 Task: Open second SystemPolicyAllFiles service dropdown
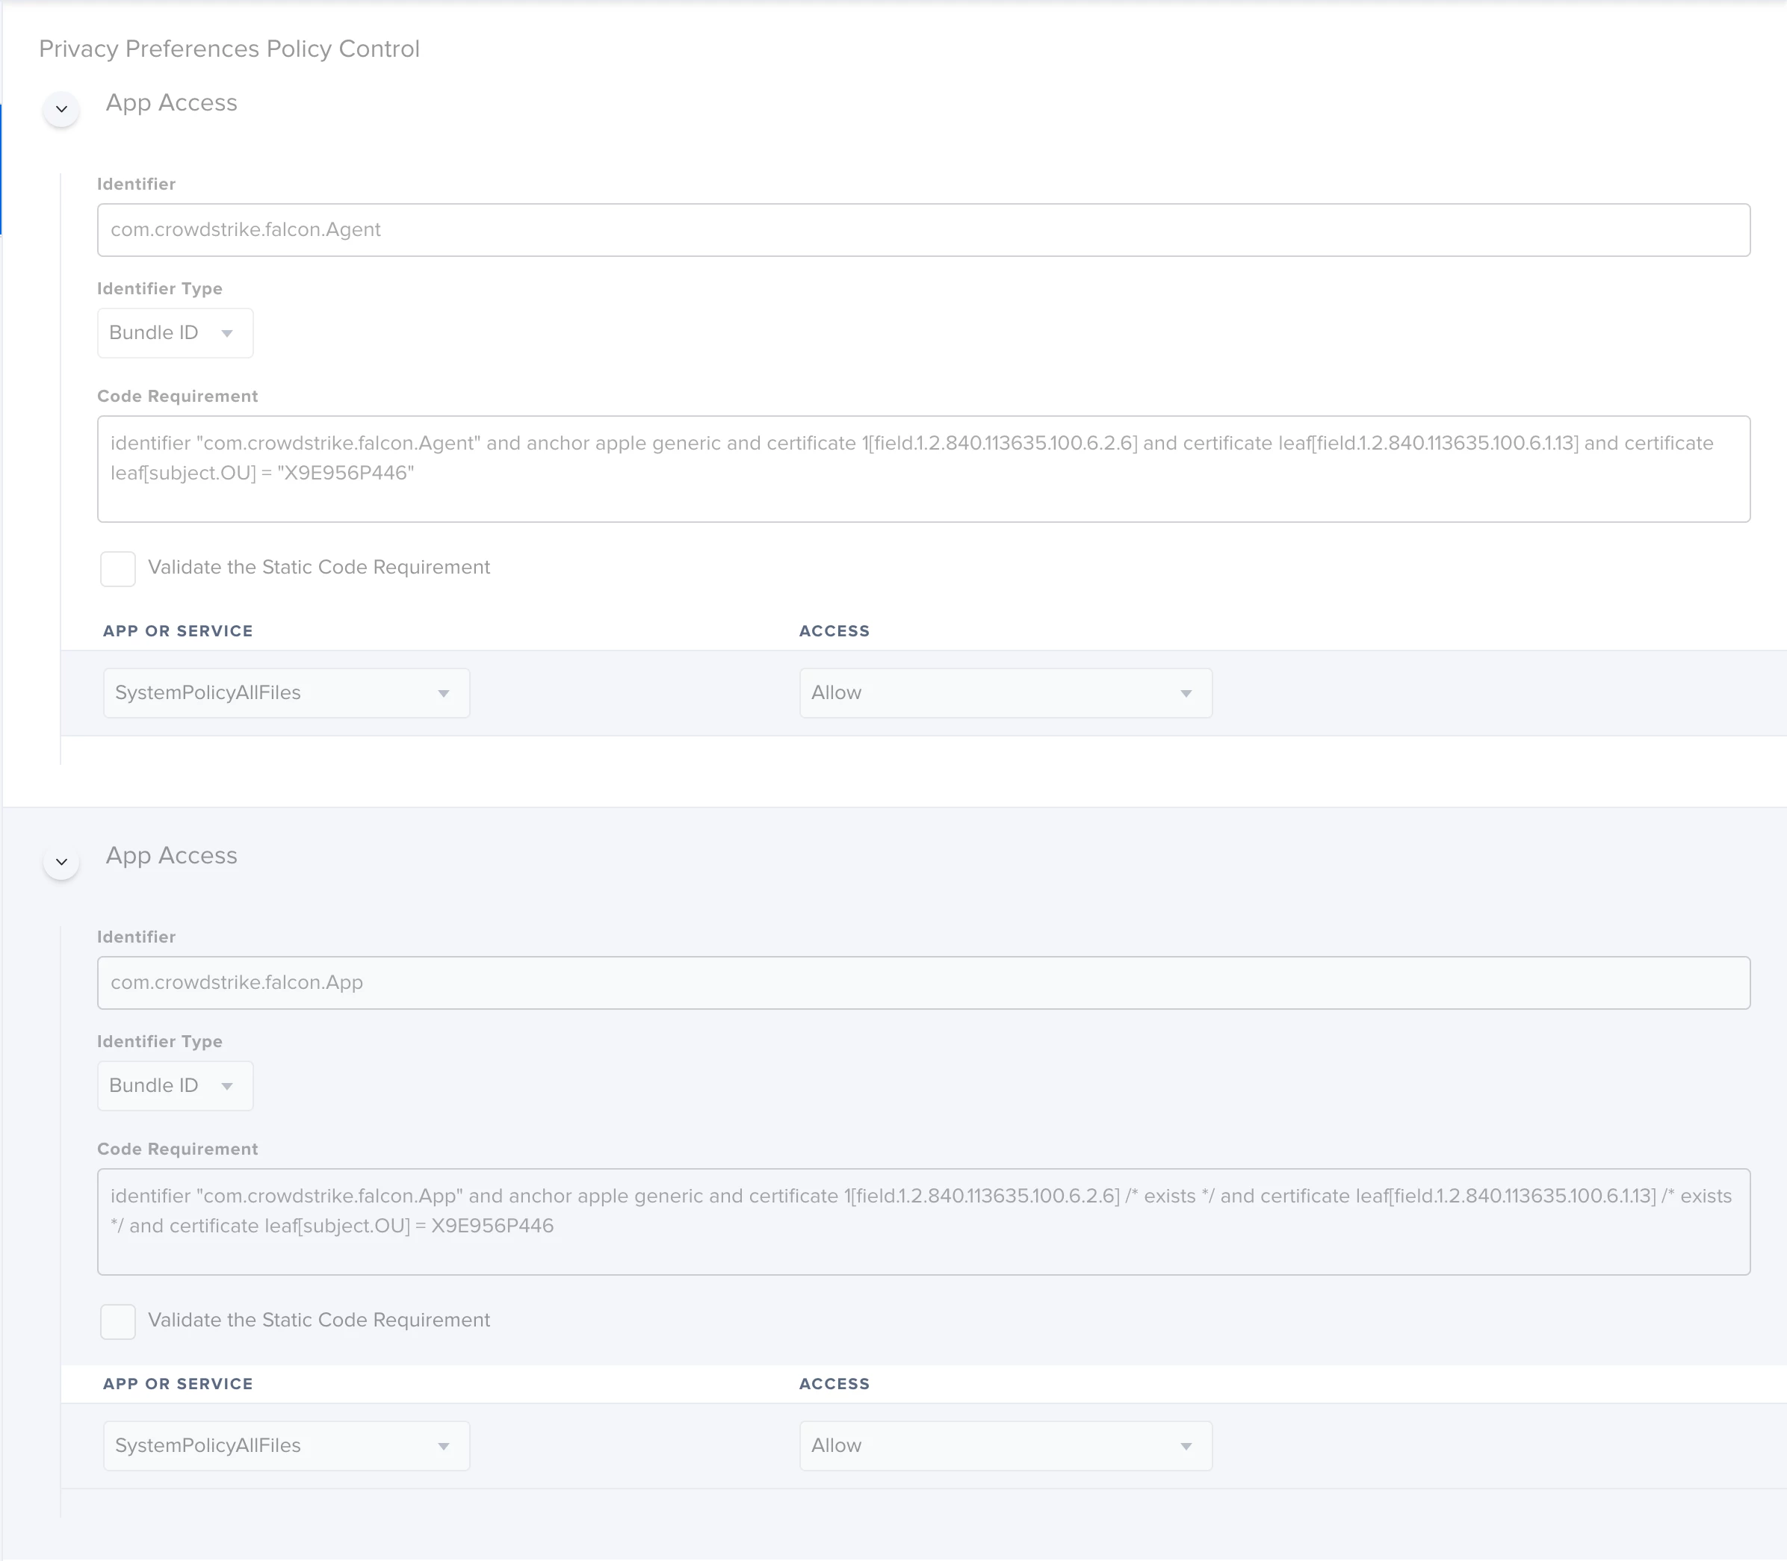click(286, 1446)
